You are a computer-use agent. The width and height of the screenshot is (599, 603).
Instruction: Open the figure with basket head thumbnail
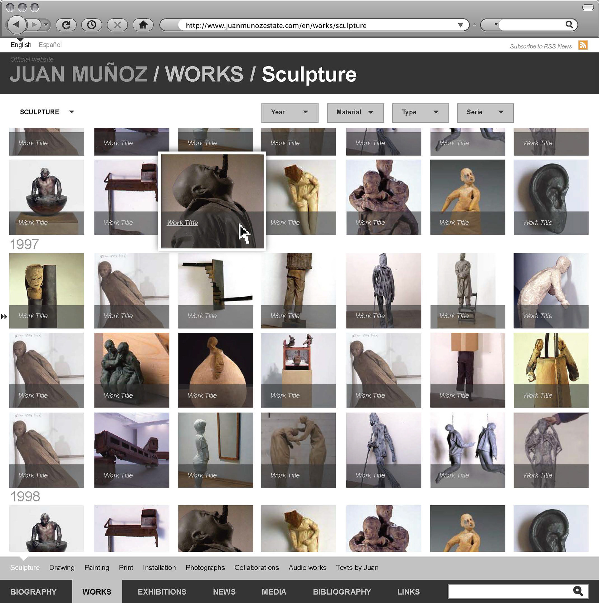pyautogui.click(x=299, y=291)
